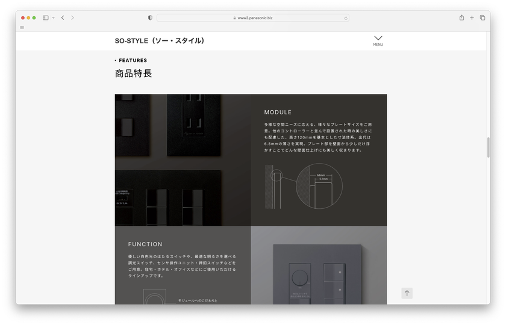506x325 pixels.
Task: Go forward with the forward arrow
Action: [72, 17]
